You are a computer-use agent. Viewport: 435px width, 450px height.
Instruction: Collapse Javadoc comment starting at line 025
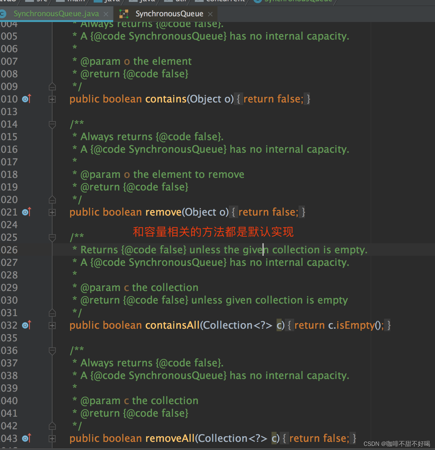coord(52,238)
